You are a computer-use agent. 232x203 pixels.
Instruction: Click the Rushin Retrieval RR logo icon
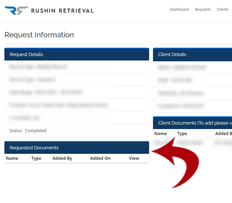16,10
